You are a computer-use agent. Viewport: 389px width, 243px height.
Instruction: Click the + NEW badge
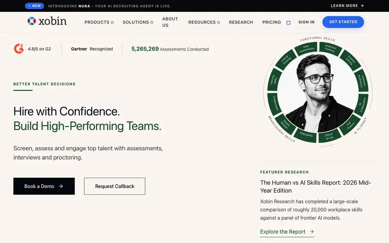point(35,6)
